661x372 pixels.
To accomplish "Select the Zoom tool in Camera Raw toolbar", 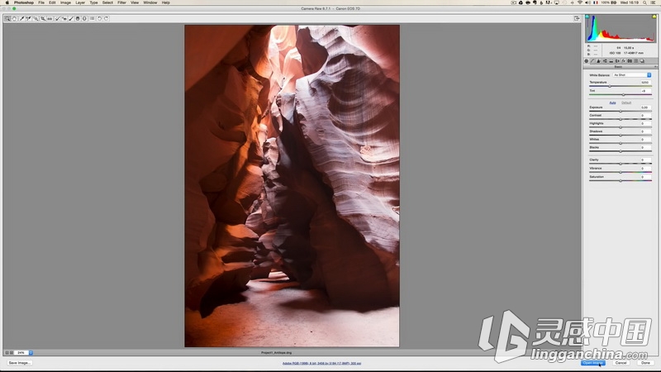I will 7,18.
